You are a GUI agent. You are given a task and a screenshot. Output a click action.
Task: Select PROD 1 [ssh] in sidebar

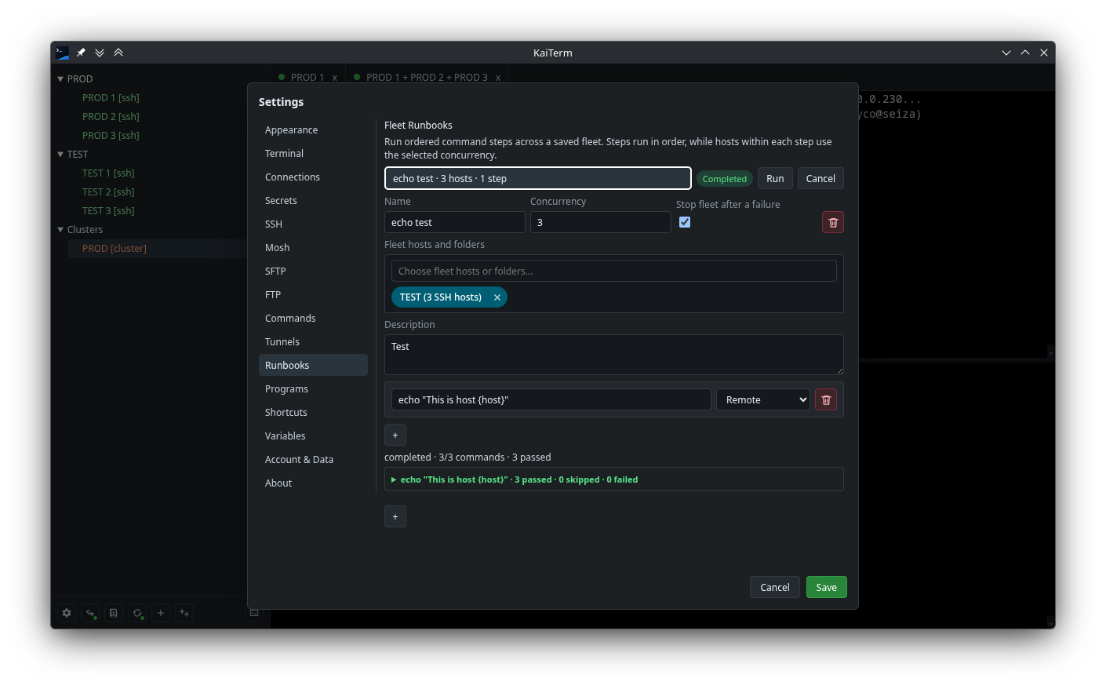(111, 98)
